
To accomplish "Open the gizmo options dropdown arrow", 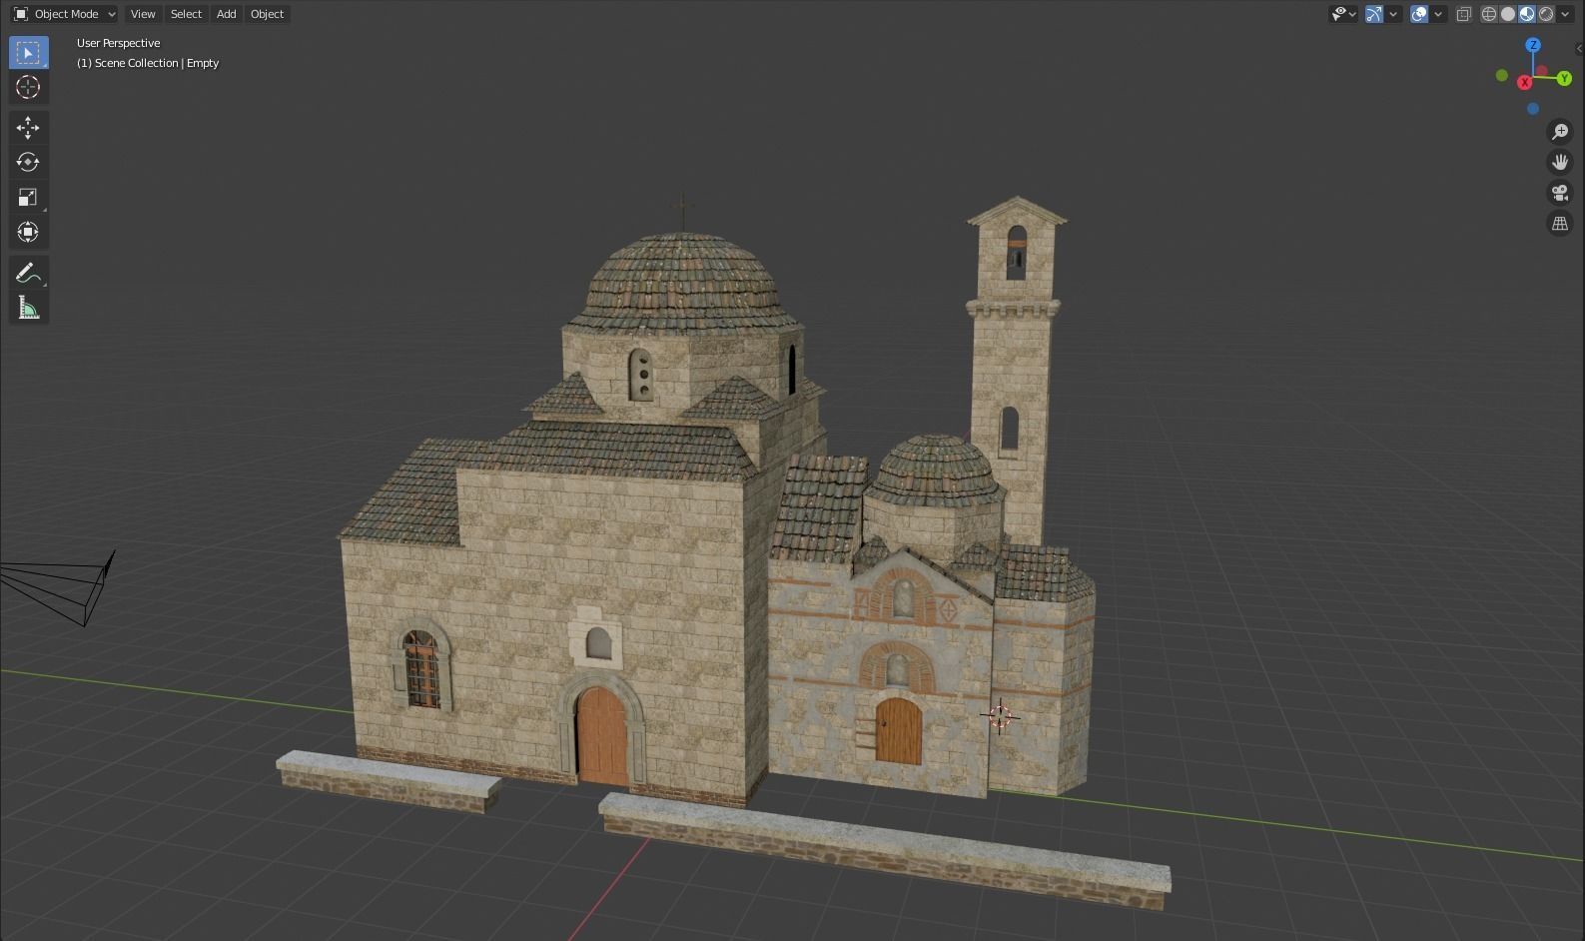I will click(1393, 14).
